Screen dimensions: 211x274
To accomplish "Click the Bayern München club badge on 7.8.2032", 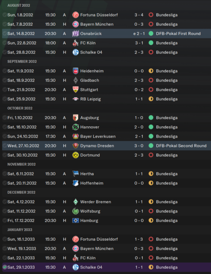I will point(76,24).
